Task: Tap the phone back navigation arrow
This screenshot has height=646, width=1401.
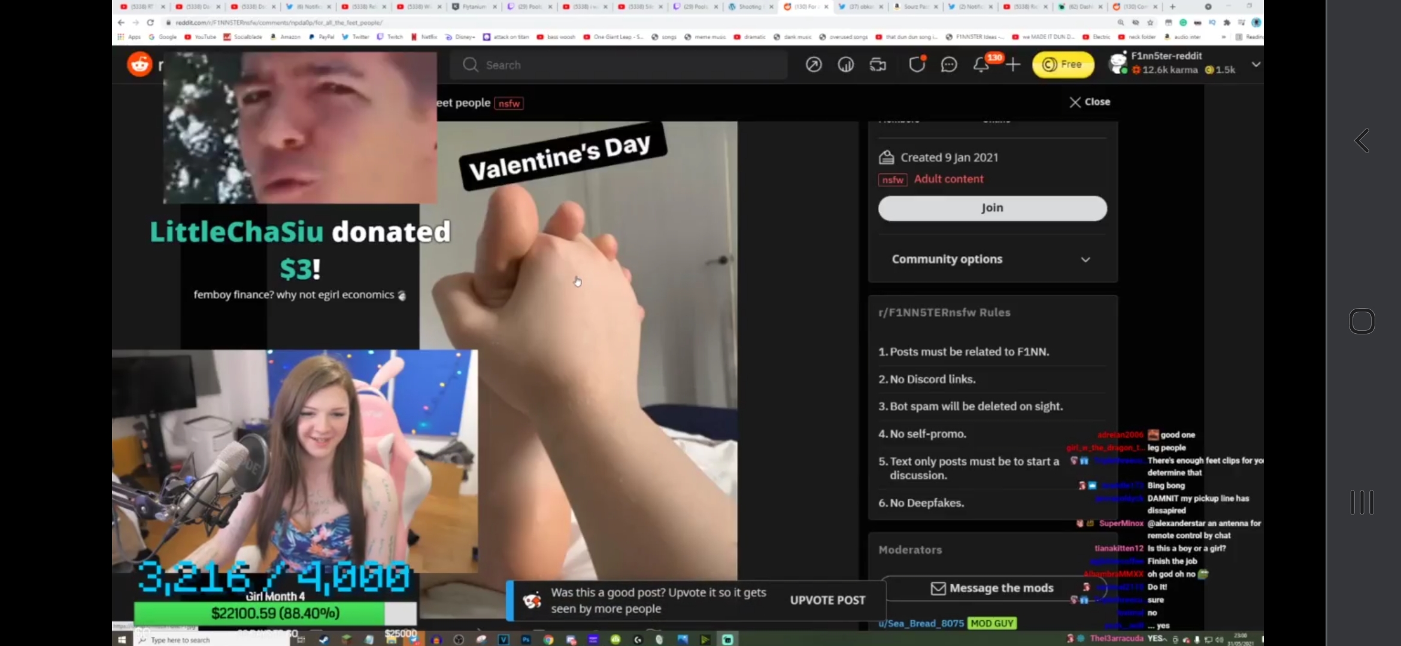Action: click(1362, 141)
